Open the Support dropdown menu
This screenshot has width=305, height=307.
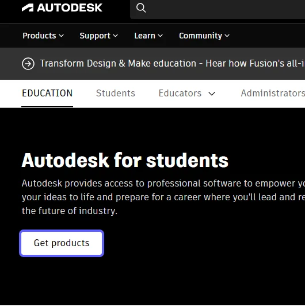(x=99, y=36)
